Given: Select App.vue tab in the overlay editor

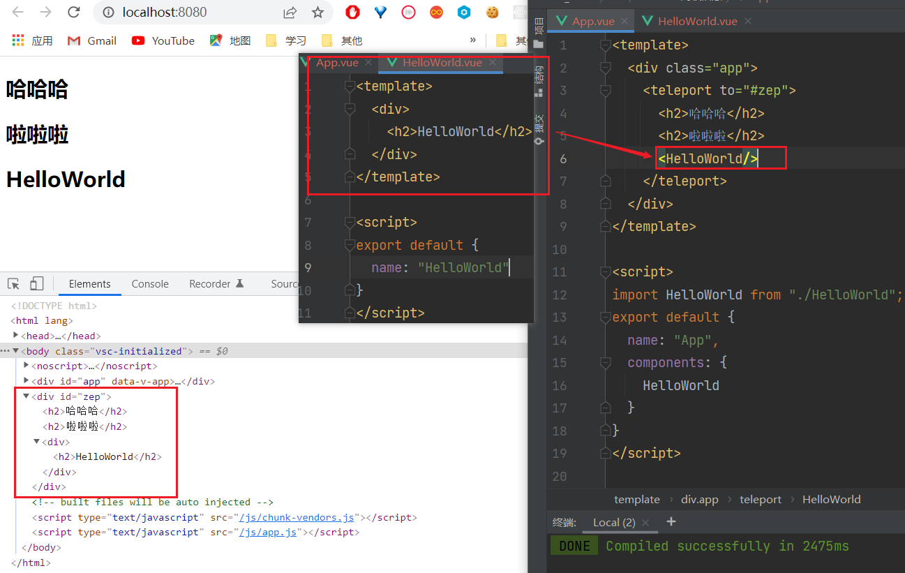Looking at the screenshot, I should (x=337, y=63).
